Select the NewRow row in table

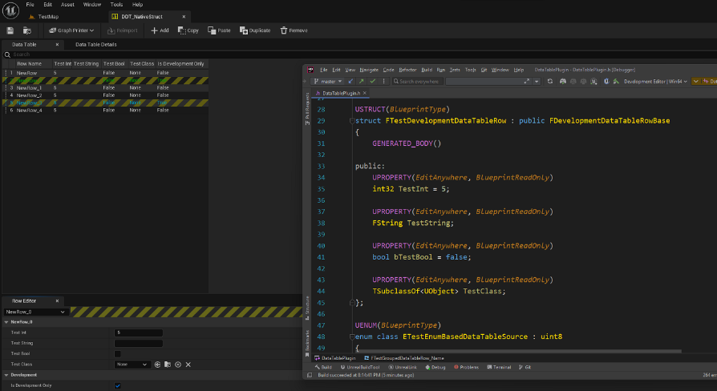click(105, 73)
